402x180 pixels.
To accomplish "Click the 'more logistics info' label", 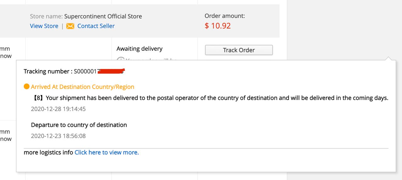I will (48, 152).
